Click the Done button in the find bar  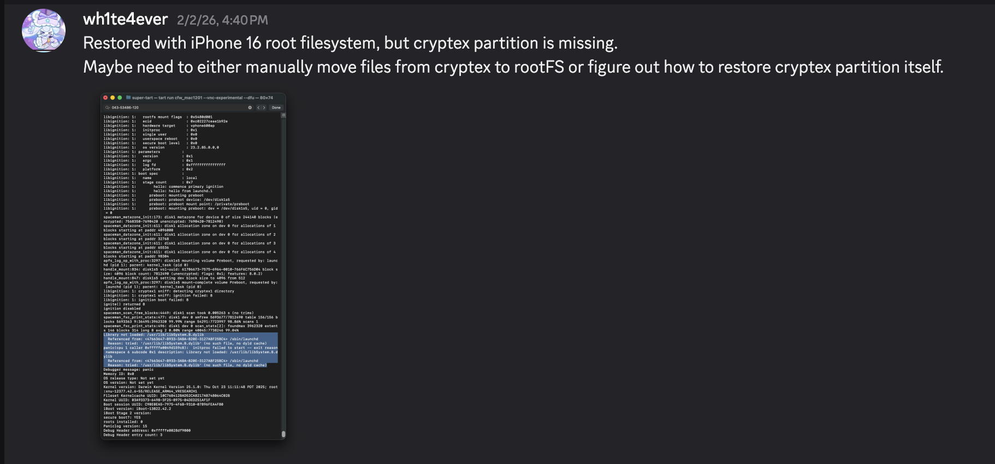(x=277, y=108)
